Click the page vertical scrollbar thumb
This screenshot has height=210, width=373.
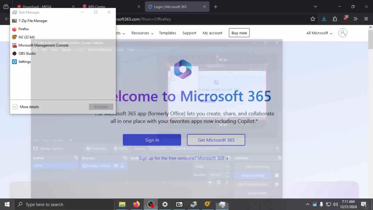click(370, 39)
